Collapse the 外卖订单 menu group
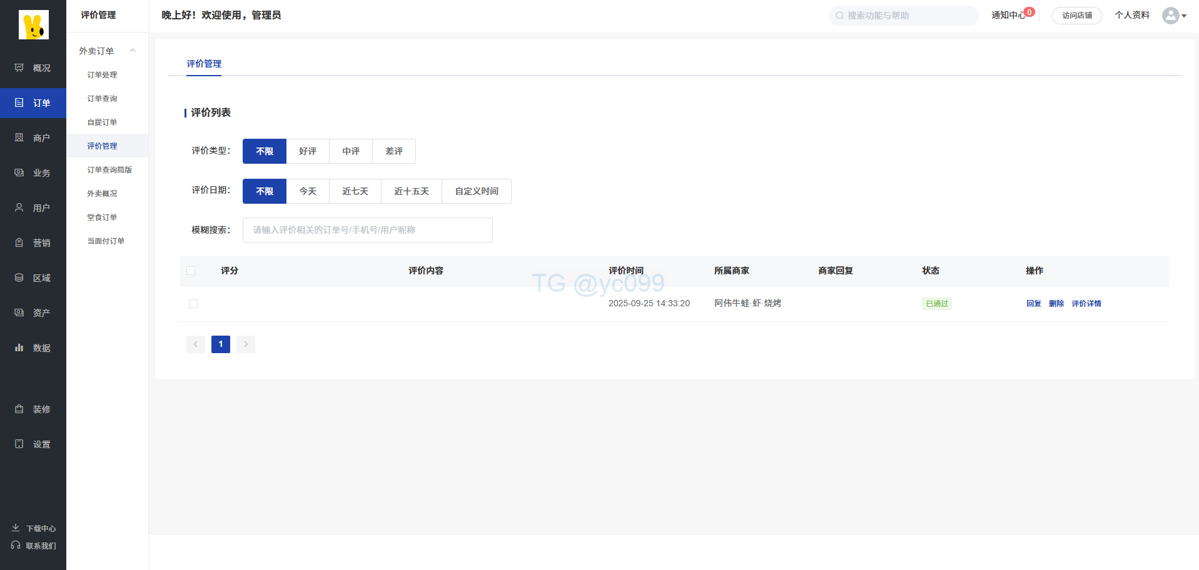Viewport: 1199px width, 570px height. tap(133, 51)
